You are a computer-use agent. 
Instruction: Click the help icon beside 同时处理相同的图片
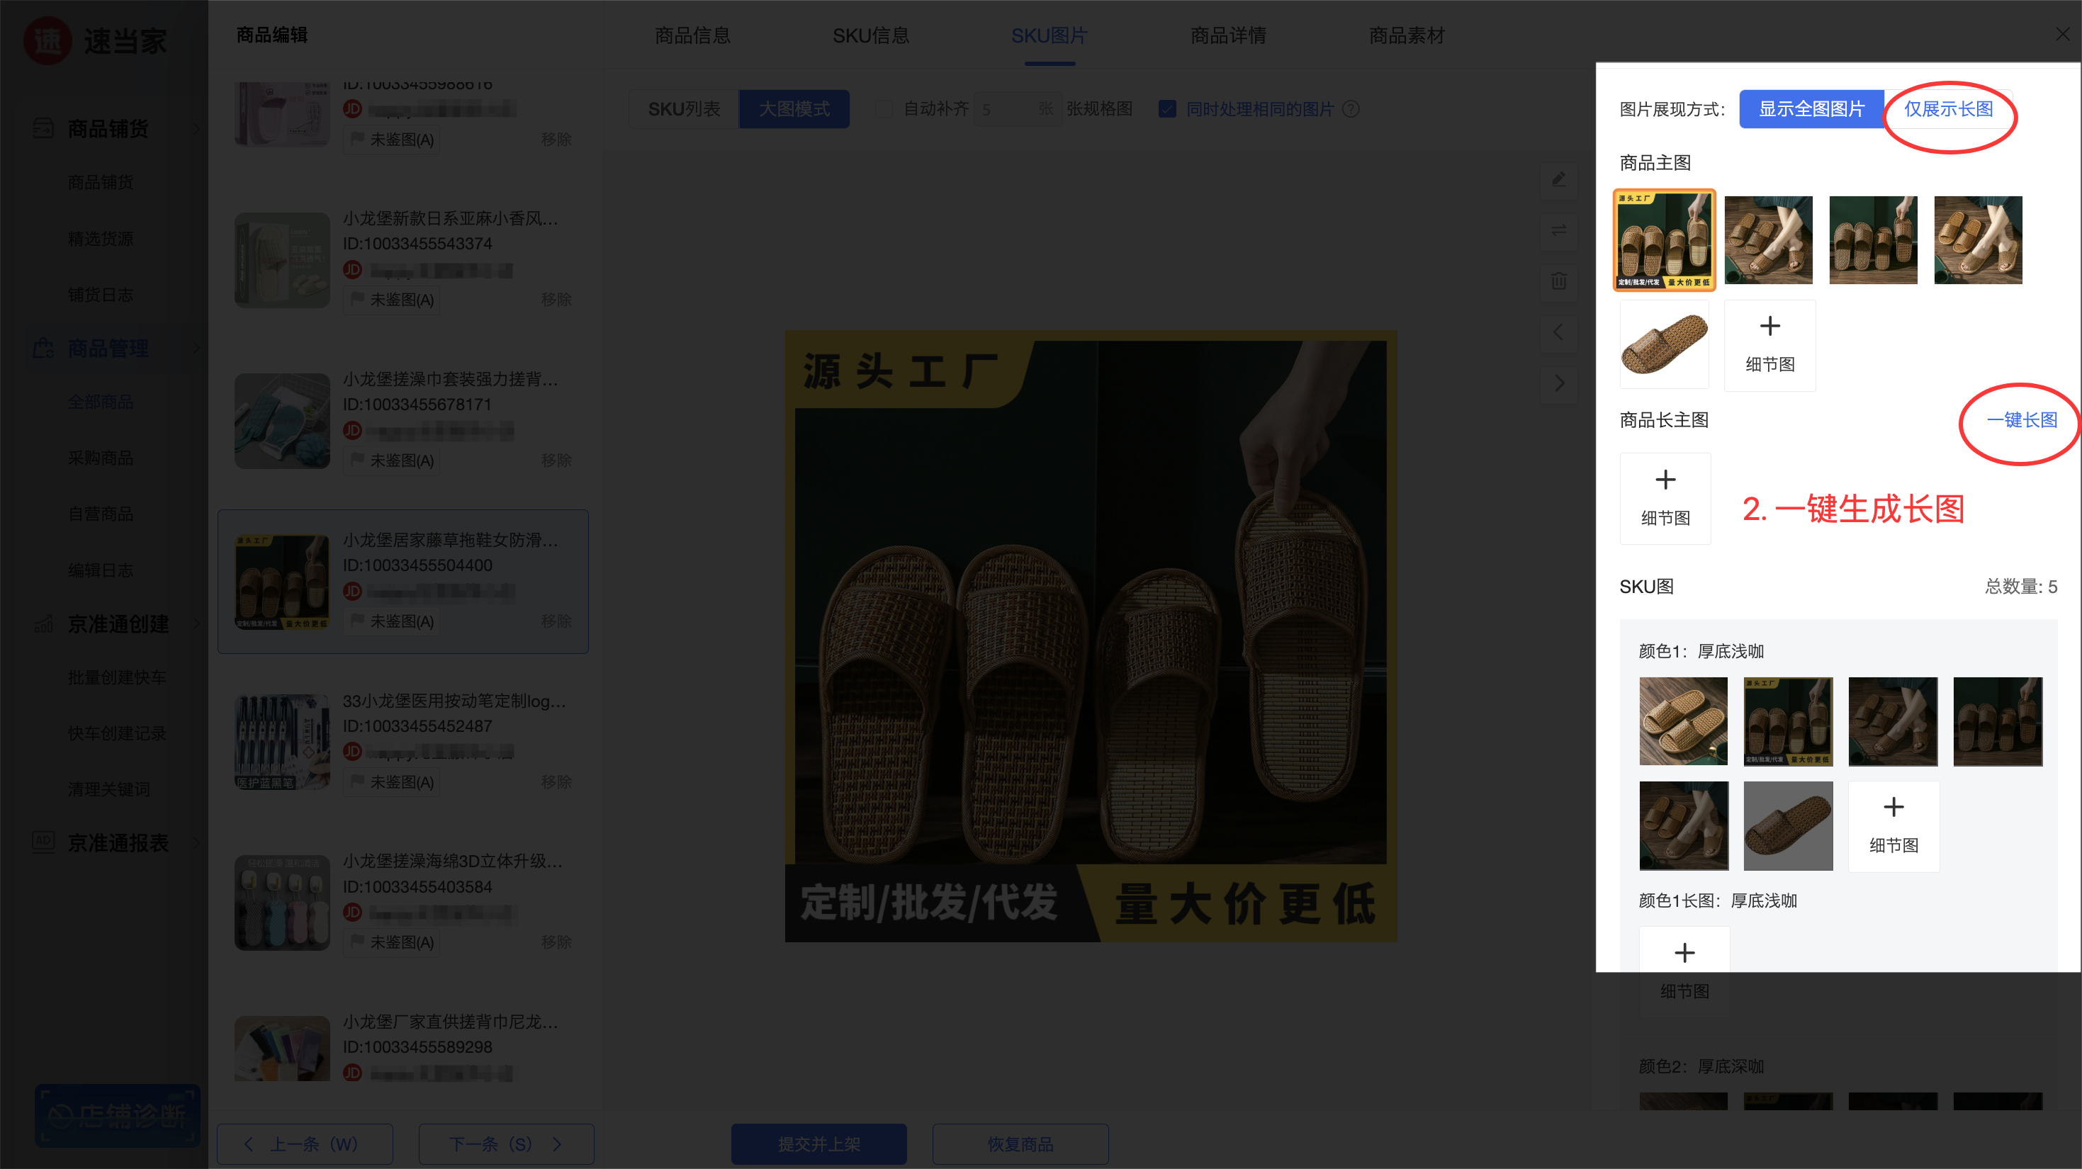click(1351, 109)
